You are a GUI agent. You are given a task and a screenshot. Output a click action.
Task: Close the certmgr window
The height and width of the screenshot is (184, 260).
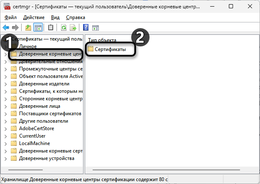[250, 7]
